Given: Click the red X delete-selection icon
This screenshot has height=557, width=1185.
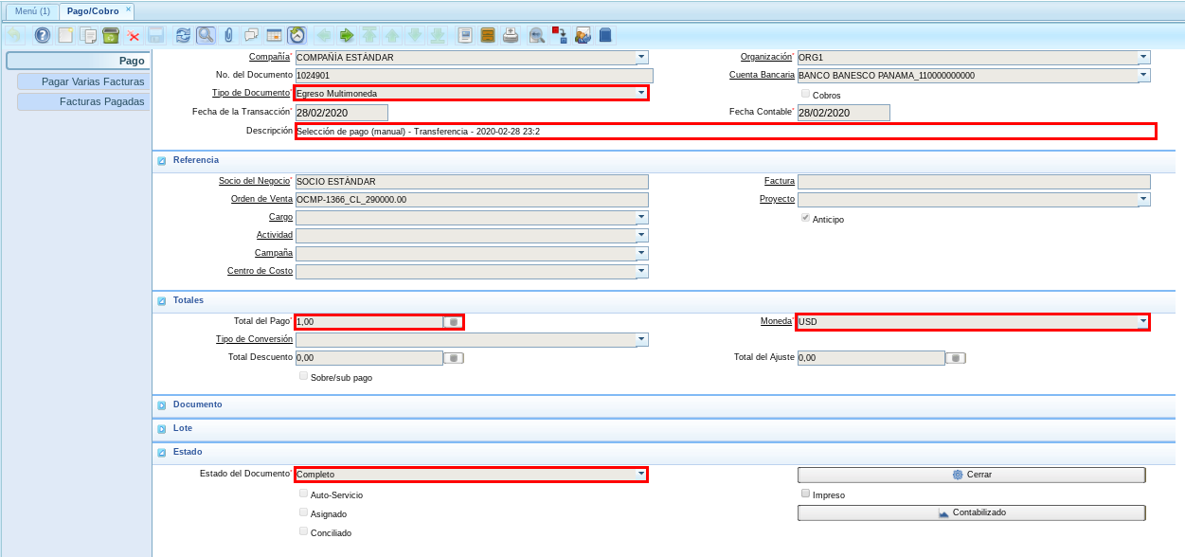Looking at the screenshot, I should pos(134,35).
